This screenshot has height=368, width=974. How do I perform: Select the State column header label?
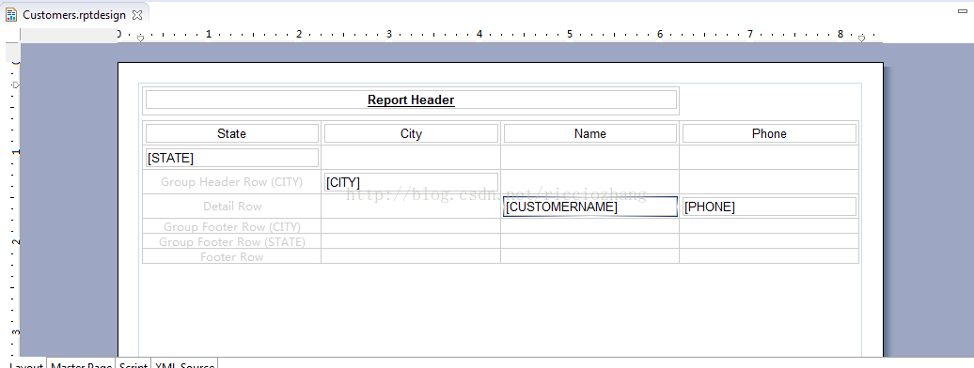pos(231,133)
